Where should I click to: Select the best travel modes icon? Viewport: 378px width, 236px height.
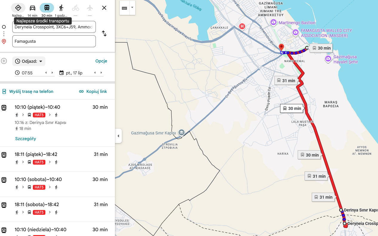point(18,8)
